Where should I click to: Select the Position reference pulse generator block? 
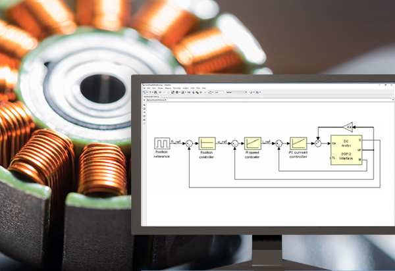161,142
